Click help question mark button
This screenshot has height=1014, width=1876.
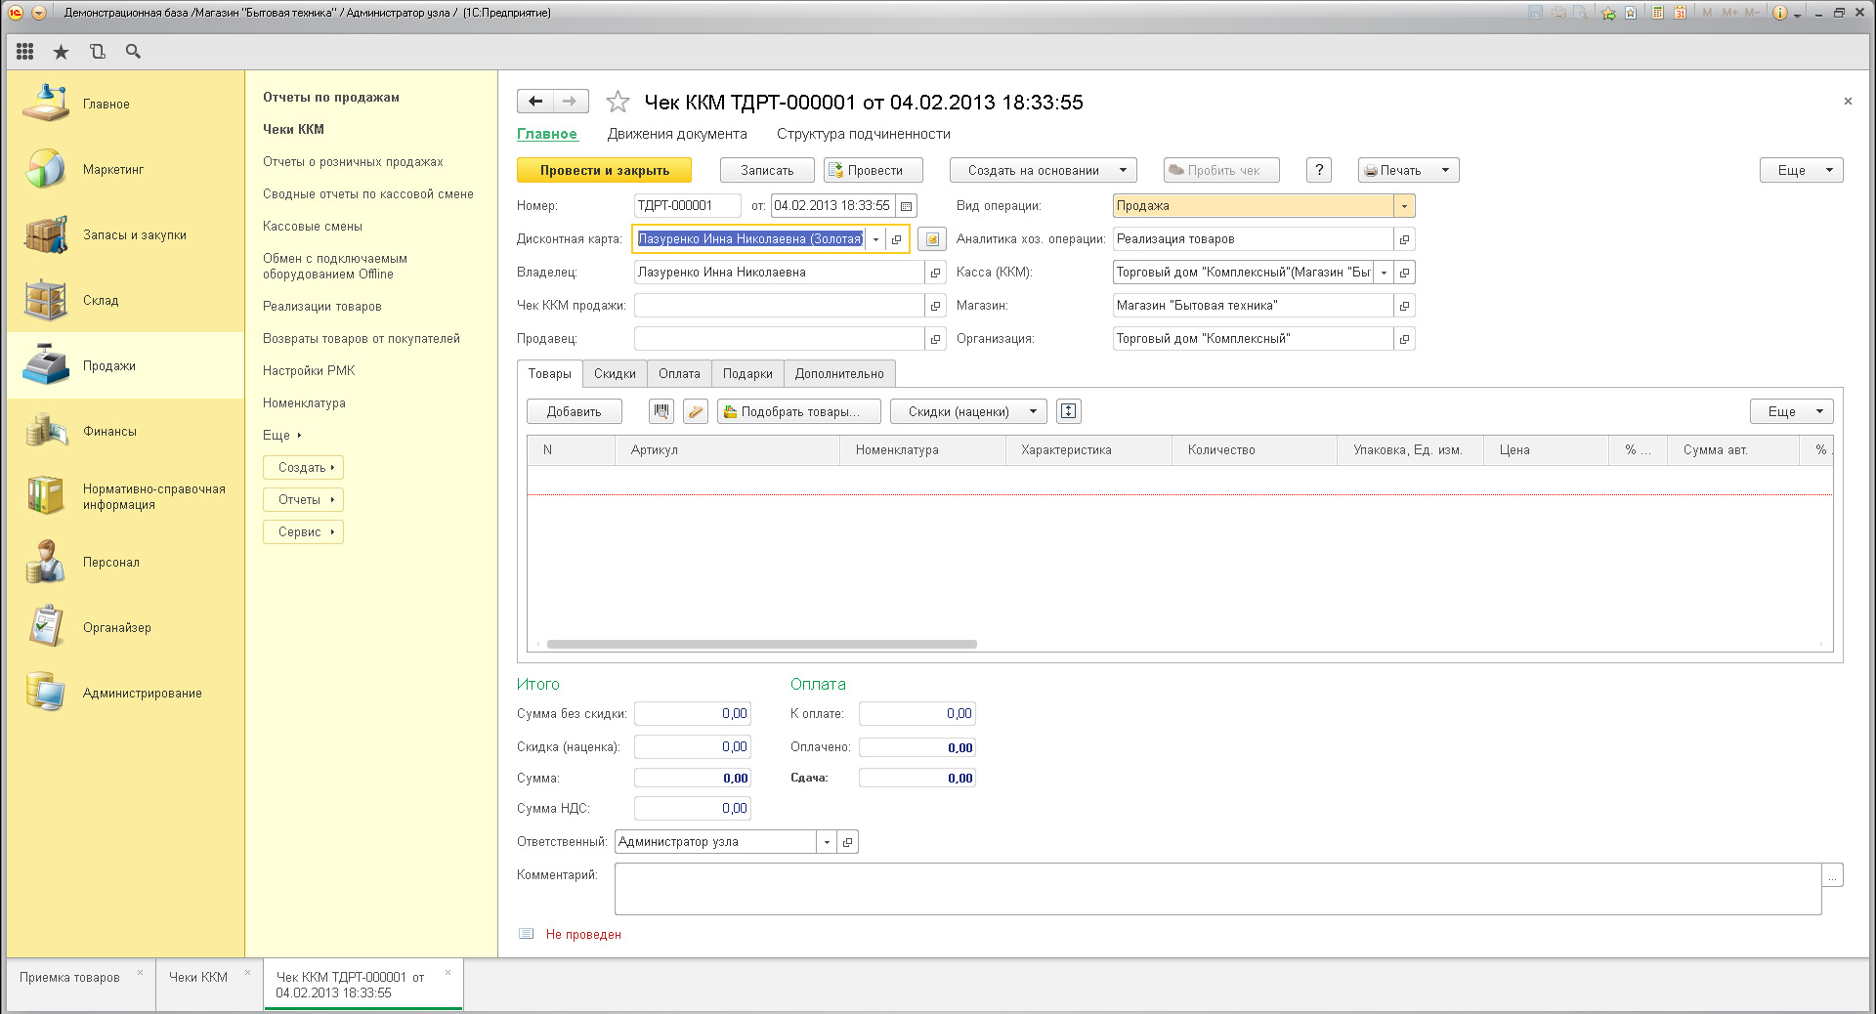coord(1319,170)
